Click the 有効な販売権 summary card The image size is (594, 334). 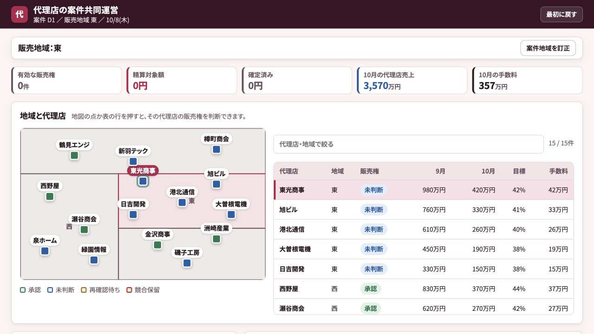click(66, 80)
